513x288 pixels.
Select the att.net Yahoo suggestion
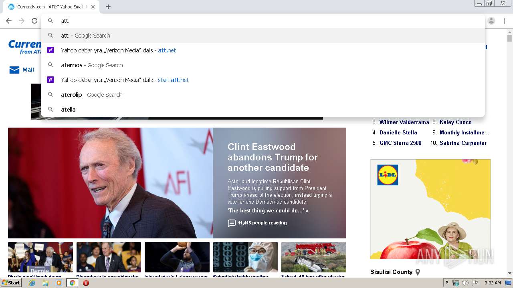click(x=263, y=50)
